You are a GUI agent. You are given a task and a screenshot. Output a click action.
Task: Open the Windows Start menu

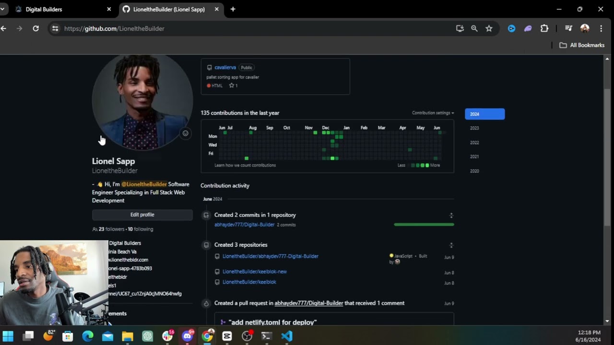(8, 336)
